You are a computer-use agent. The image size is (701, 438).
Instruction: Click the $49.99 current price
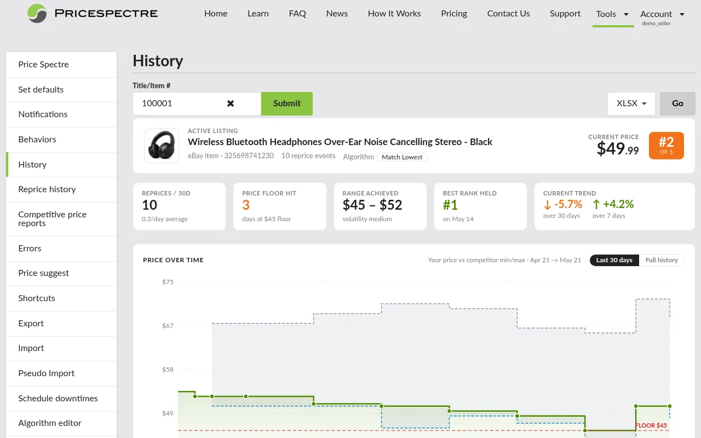point(618,149)
